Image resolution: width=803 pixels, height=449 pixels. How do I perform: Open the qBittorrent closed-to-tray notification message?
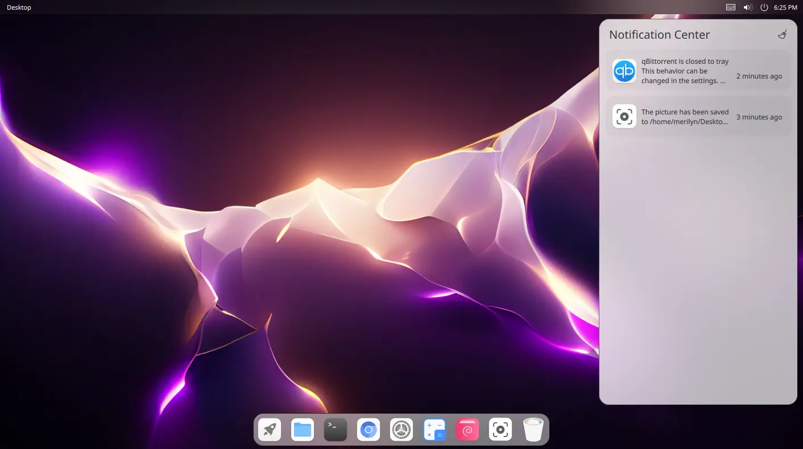click(685, 71)
